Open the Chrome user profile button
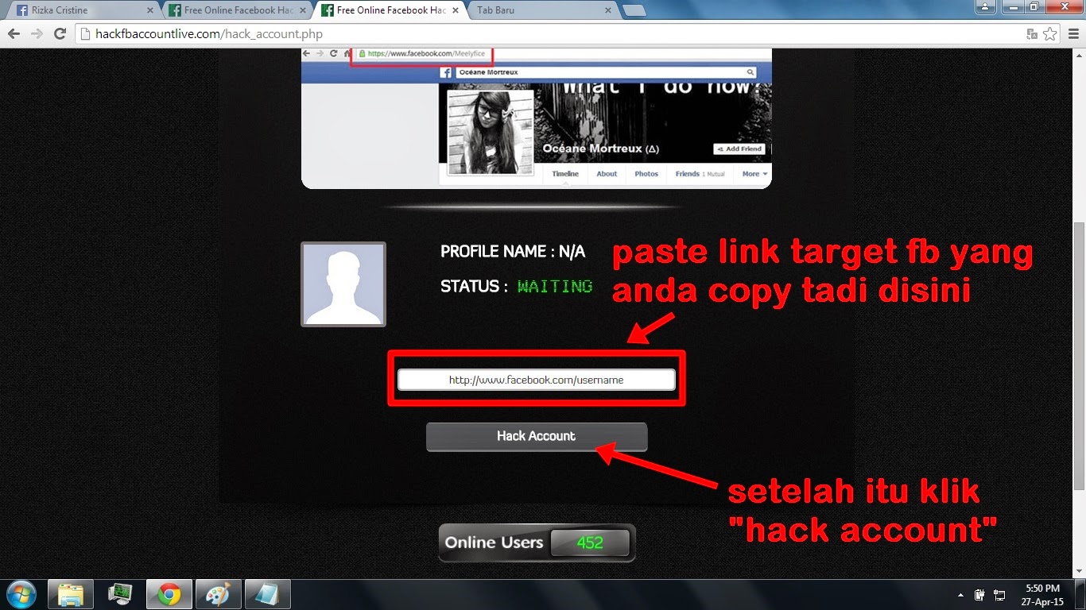1086x610 pixels. point(985,6)
